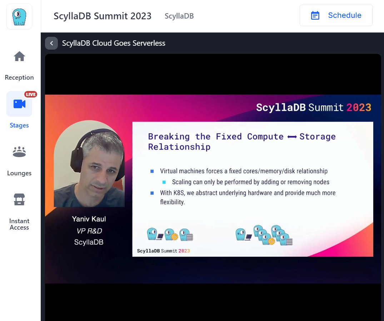Open the Instant Access booth icon
384x321 pixels.
click(19, 199)
